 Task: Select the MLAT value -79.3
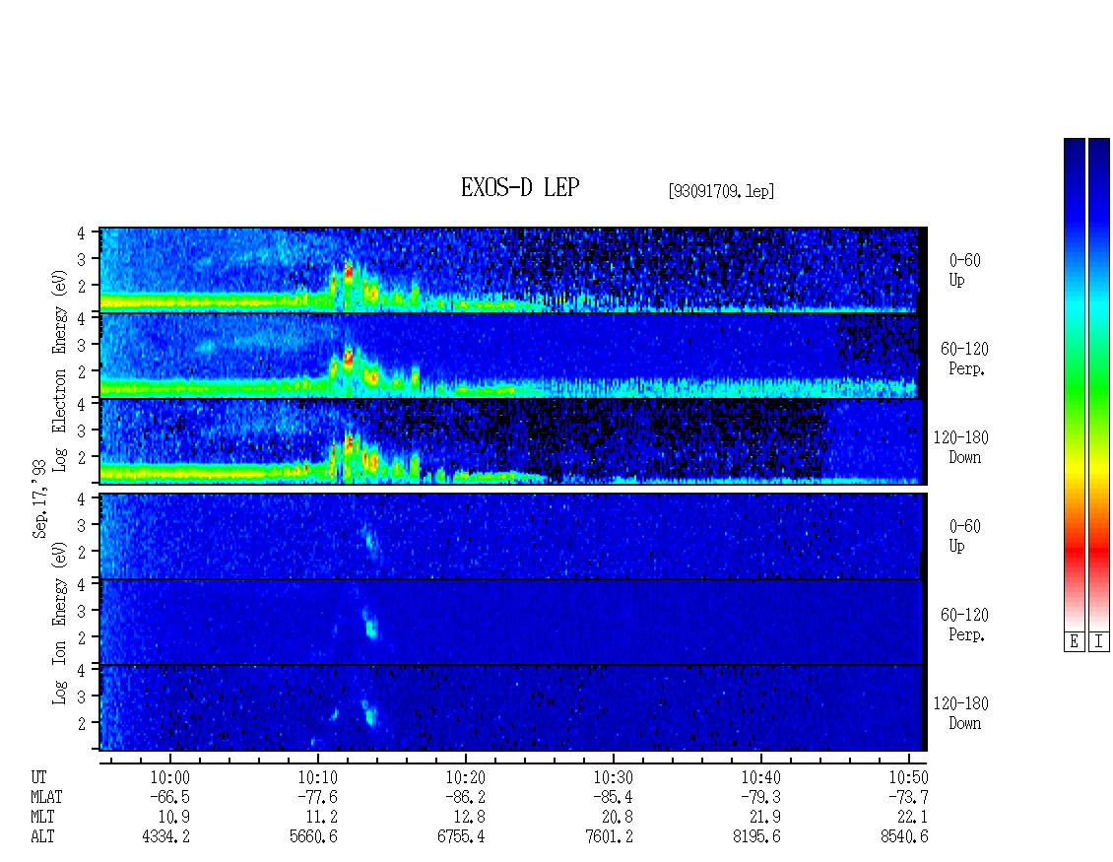[x=760, y=797]
